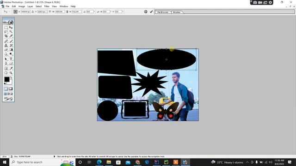Select the Move tool
This screenshot has width=296, height=166.
[x=11, y=28]
